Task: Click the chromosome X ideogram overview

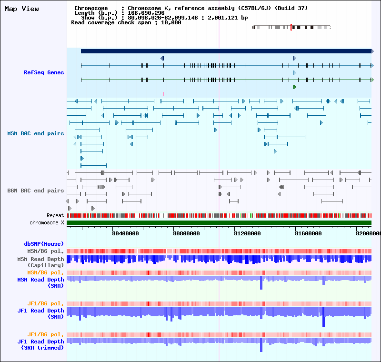Action: tap(291, 27)
